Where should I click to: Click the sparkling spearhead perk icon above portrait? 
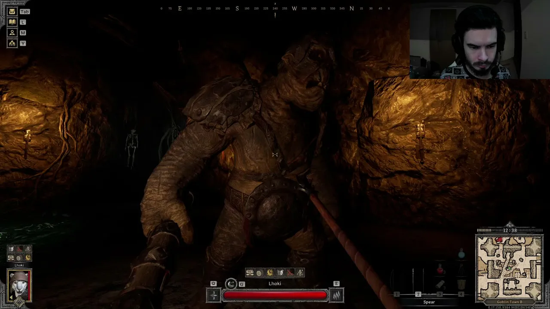[28, 249]
